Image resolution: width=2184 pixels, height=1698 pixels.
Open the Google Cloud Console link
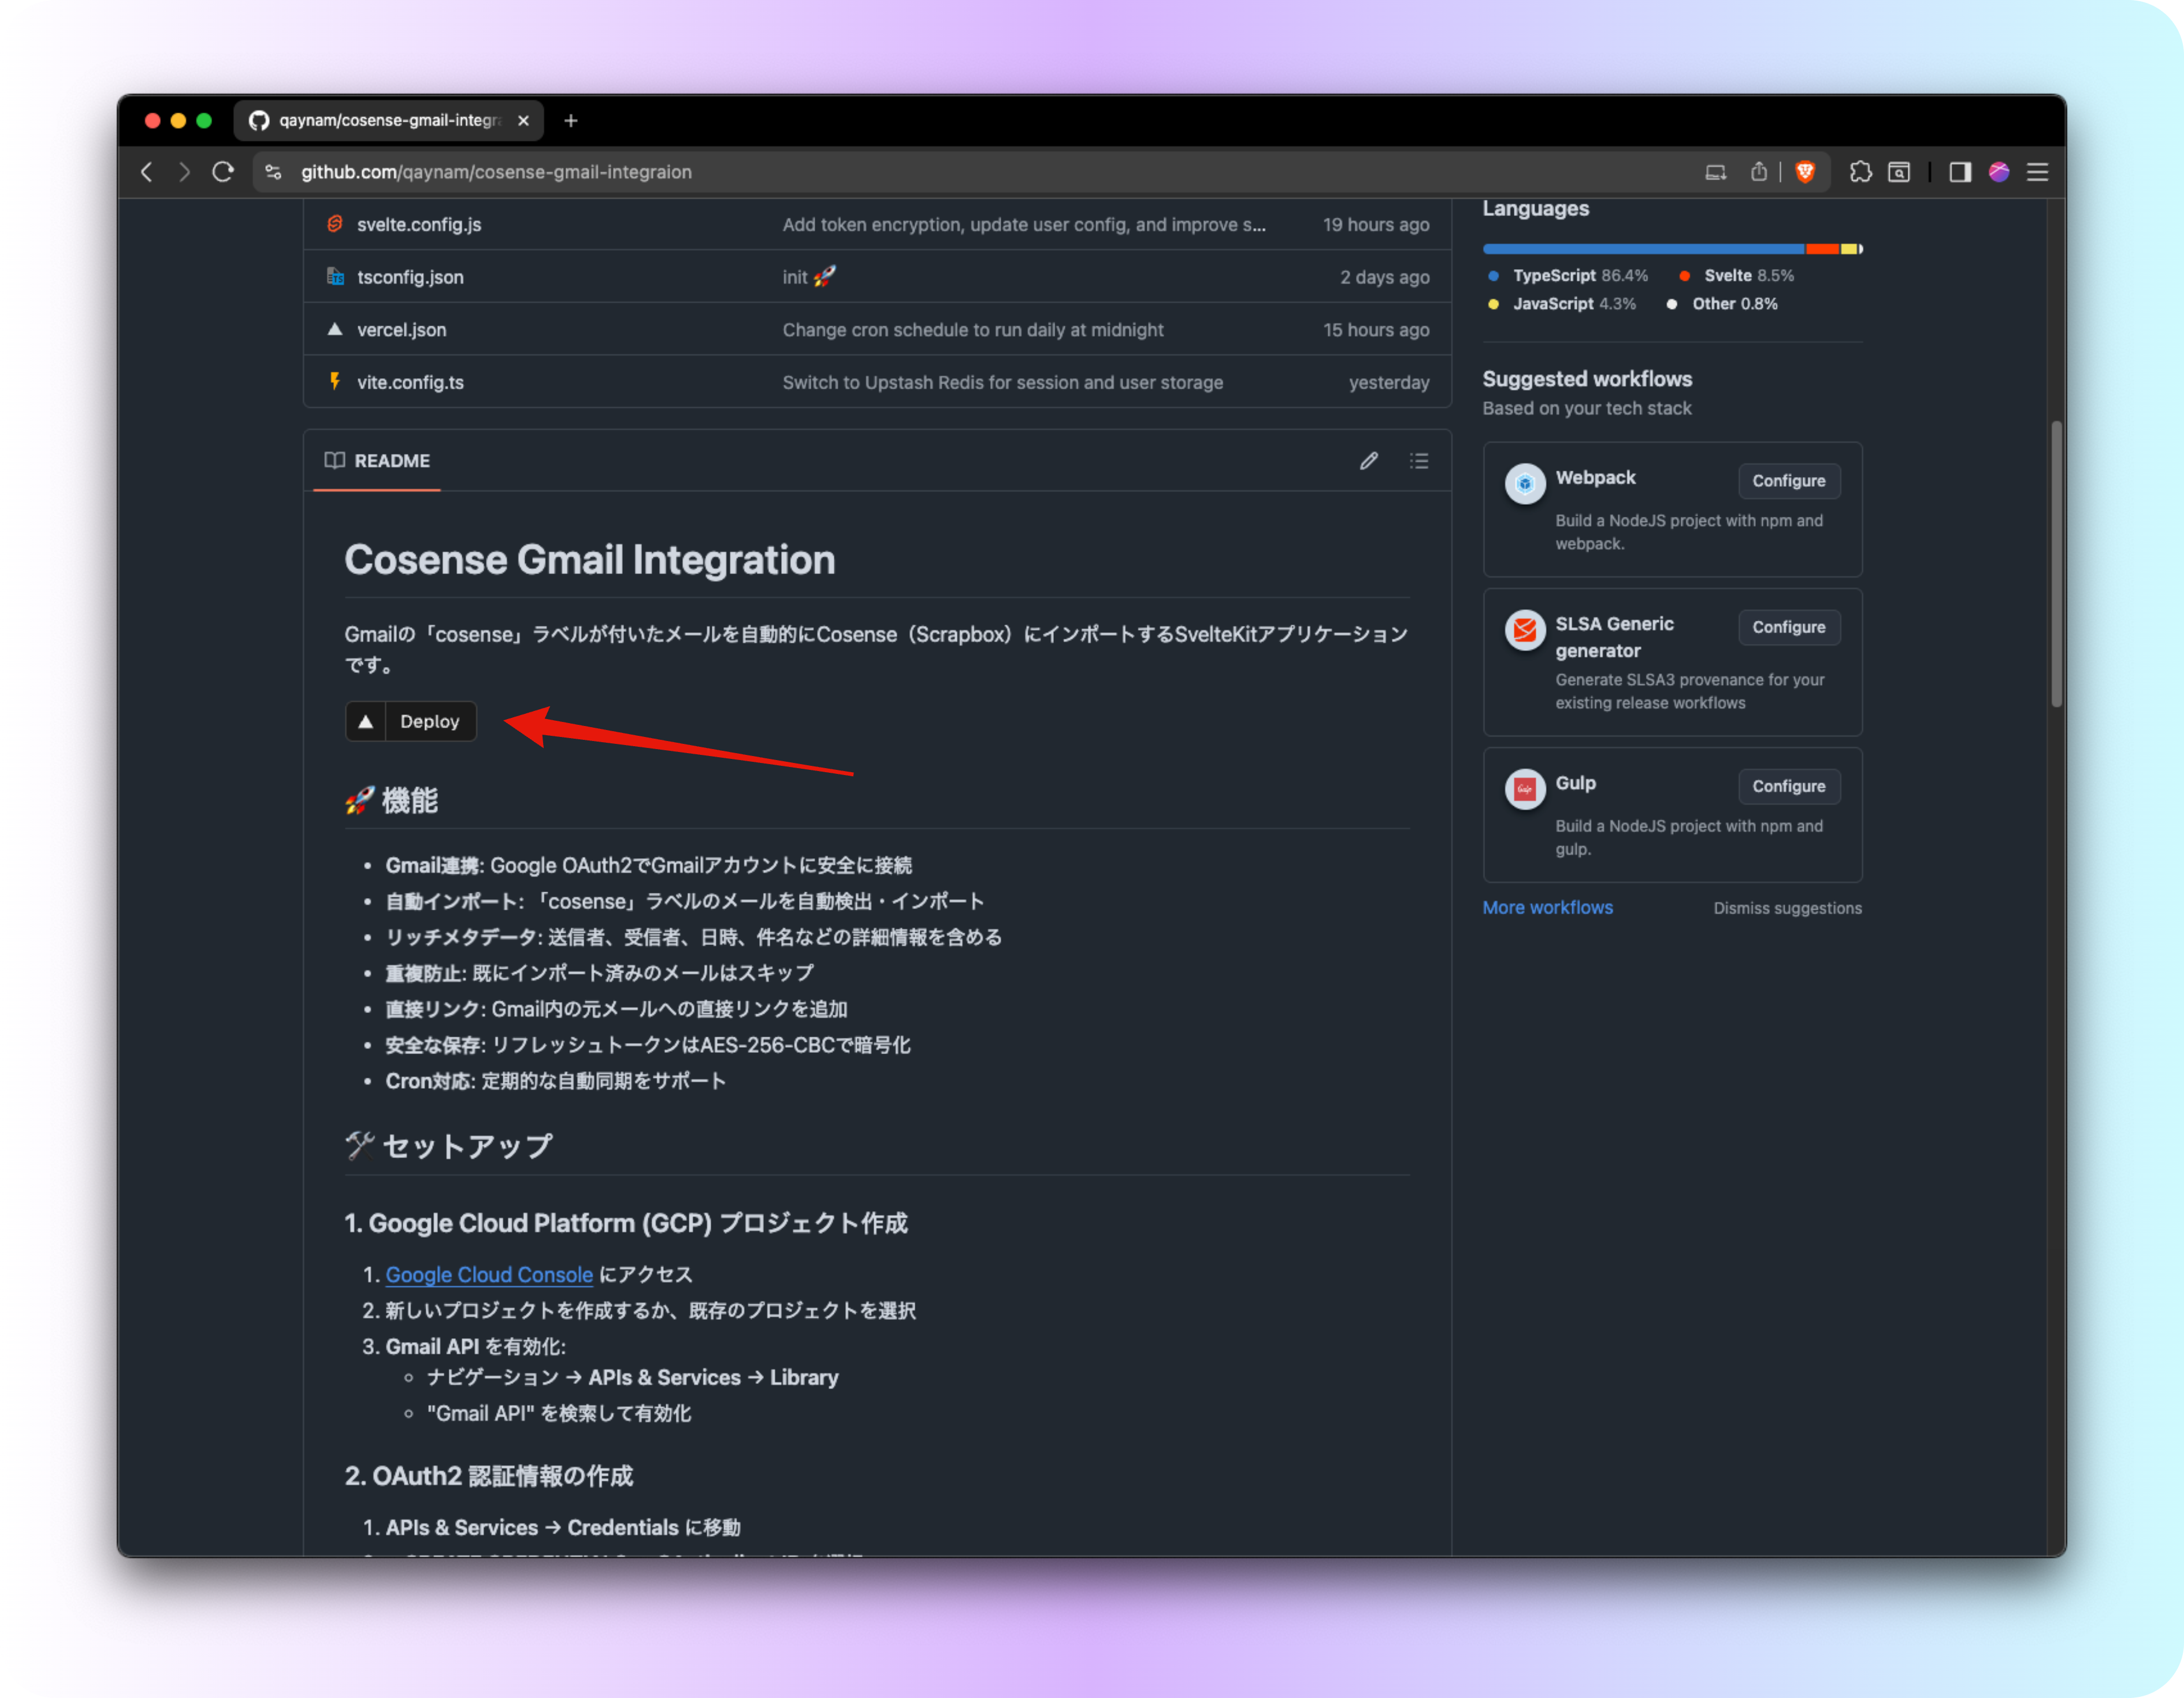pos(489,1274)
